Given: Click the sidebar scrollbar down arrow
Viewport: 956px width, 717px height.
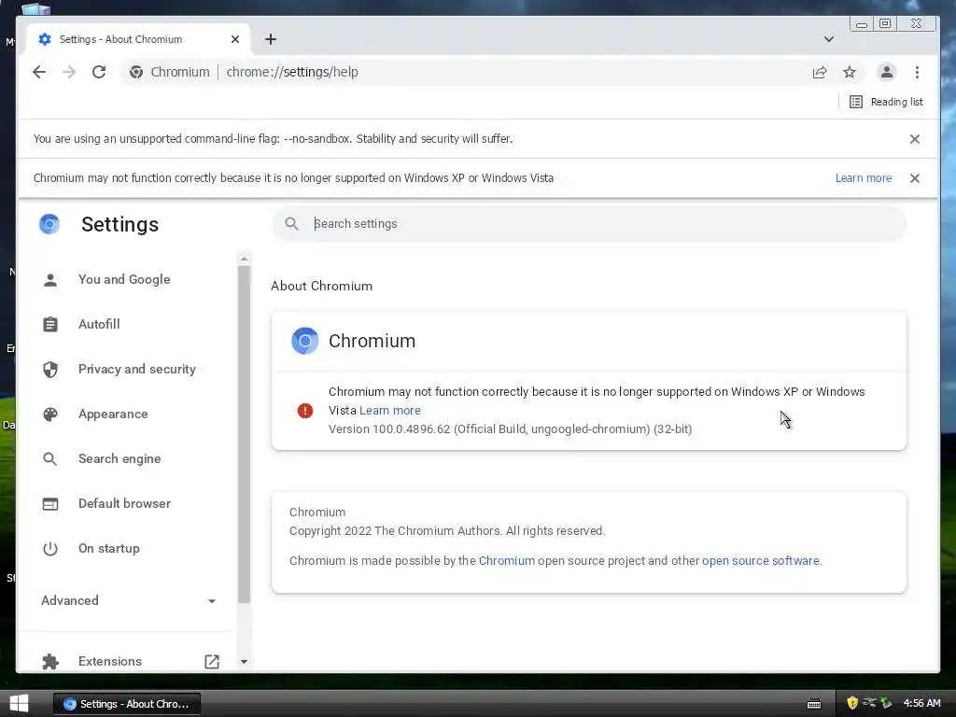Looking at the screenshot, I should pos(244,662).
